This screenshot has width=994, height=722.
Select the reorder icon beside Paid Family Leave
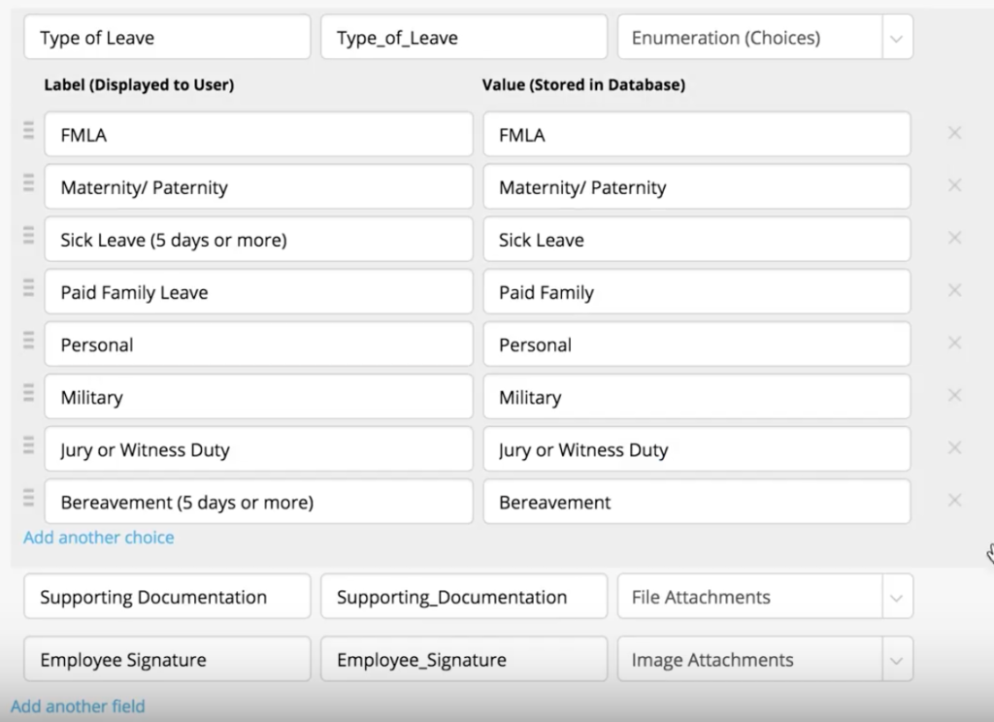tap(29, 291)
